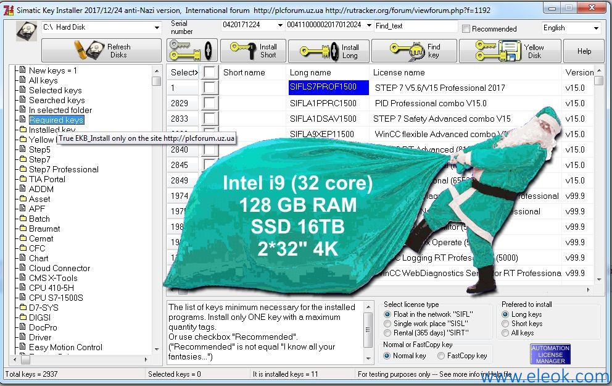Open the Step5 tree item
Image resolution: width=612 pixels, height=386 pixels.
[39, 149]
